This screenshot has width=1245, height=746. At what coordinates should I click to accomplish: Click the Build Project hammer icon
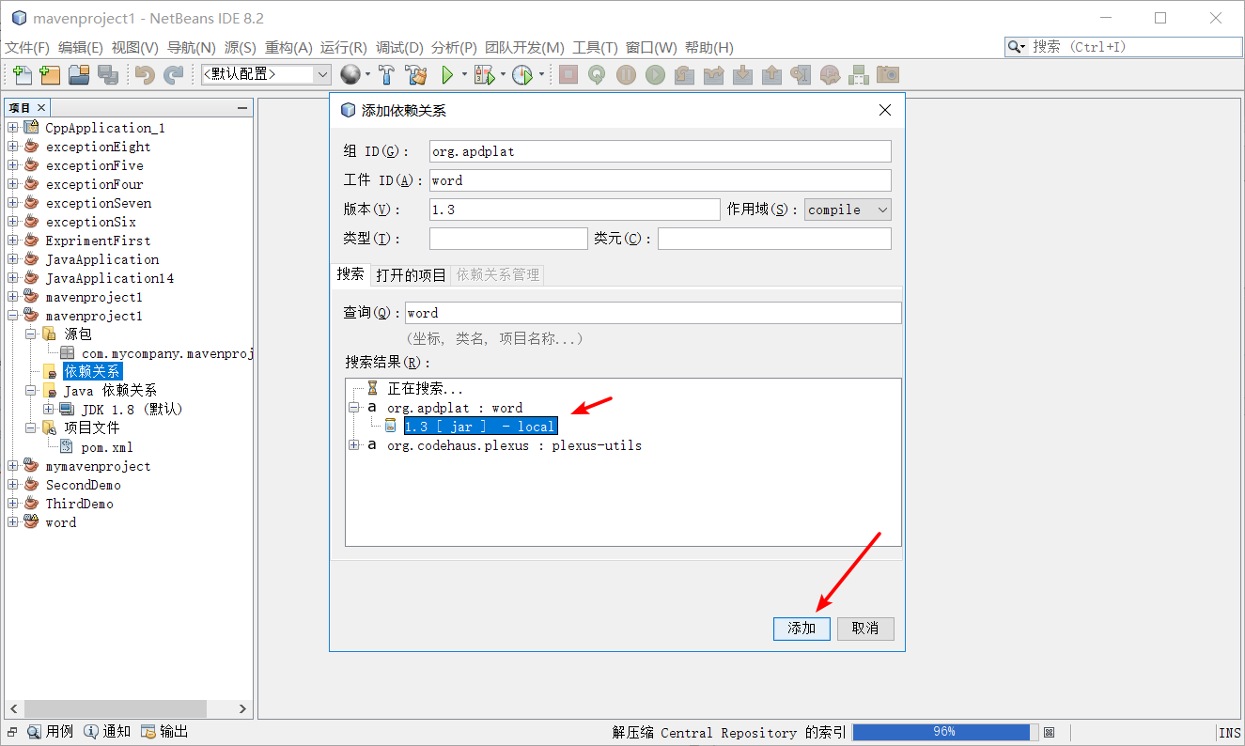point(386,74)
